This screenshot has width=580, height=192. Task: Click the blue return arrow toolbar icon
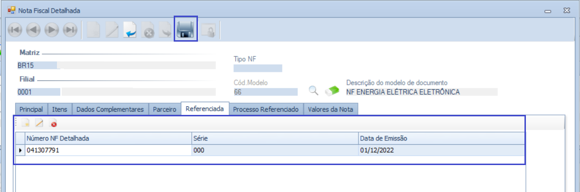[x=130, y=30]
